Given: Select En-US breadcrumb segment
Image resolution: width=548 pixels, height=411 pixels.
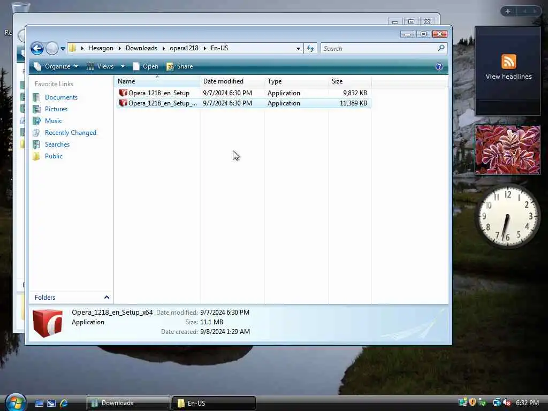Looking at the screenshot, I should pos(219,48).
